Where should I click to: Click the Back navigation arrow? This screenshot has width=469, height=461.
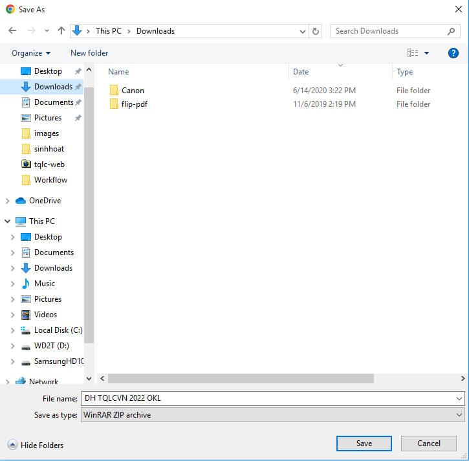coord(12,31)
